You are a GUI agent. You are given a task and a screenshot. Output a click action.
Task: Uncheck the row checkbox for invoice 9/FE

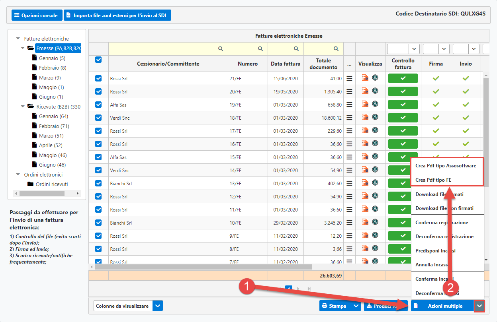coord(98,236)
